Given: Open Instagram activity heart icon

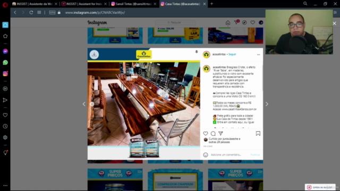Looking at the screenshot, I should point(253,22).
